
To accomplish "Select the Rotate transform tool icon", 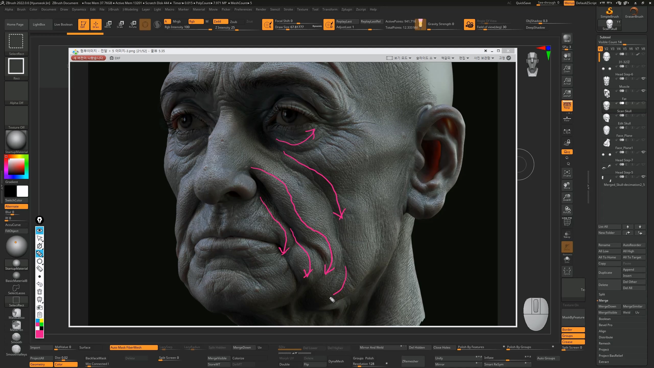I will [x=133, y=24].
